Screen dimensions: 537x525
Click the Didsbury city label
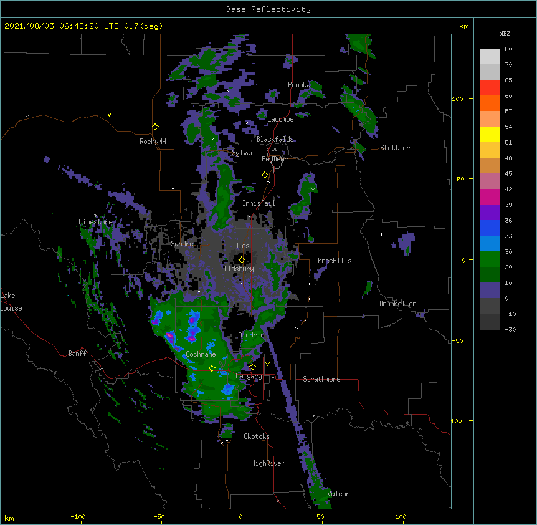239,269
